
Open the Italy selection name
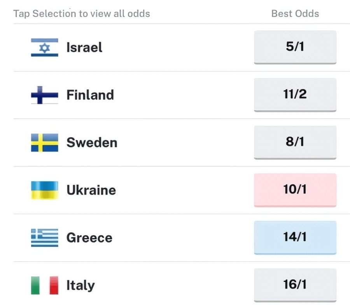(x=80, y=285)
